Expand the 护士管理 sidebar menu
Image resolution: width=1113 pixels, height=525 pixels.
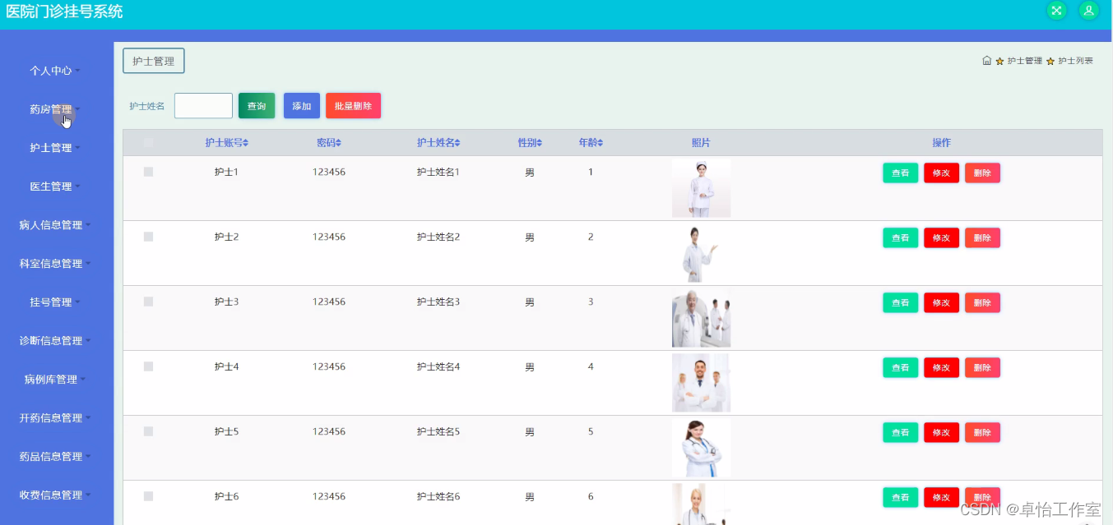pyautogui.click(x=56, y=148)
